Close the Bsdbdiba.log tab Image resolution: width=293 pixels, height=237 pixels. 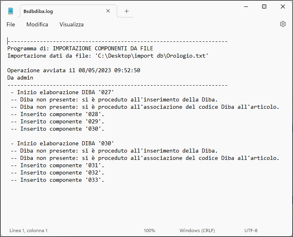tap(108, 11)
